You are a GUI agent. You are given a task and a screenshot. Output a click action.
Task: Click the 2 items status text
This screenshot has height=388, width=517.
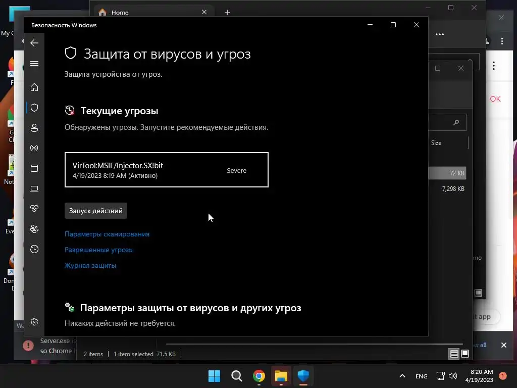(x=93, y=354)
